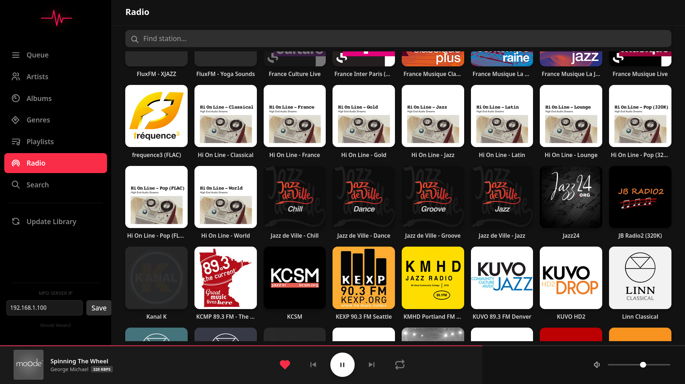Tune to Hi On Line - Gold

pyautogui.click(x=364, y=116)
